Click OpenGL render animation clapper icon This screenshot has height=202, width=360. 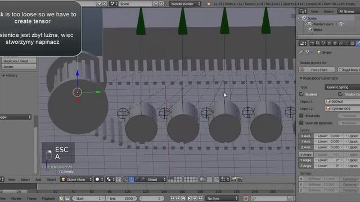pos(240,180)
